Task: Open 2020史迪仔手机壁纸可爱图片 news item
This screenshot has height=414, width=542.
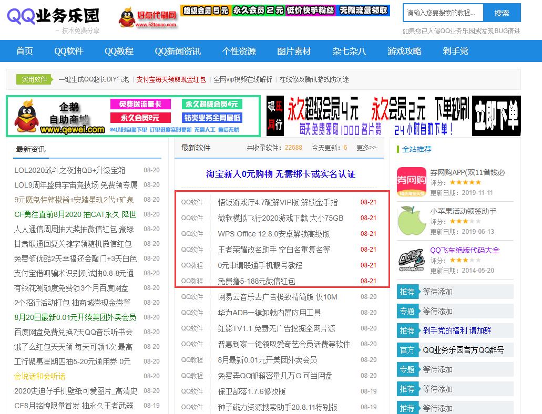Action: [76, 391]
